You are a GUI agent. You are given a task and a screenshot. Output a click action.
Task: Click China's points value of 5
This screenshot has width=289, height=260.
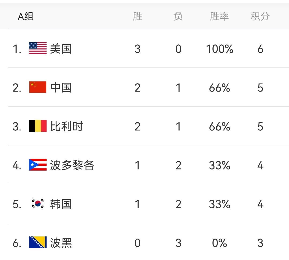click(x=260, y=88)
